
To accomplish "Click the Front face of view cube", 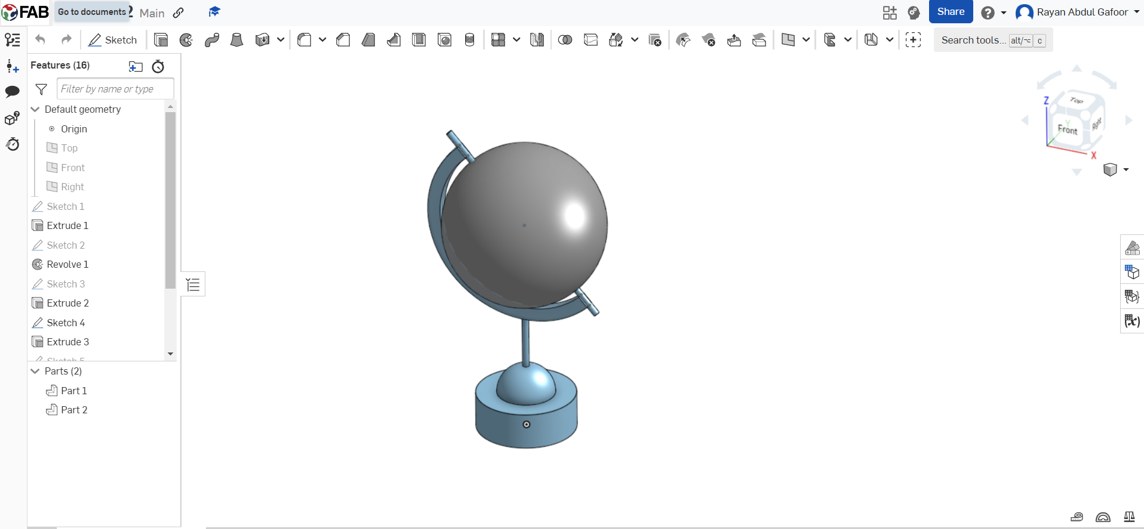I will 1067,129.
